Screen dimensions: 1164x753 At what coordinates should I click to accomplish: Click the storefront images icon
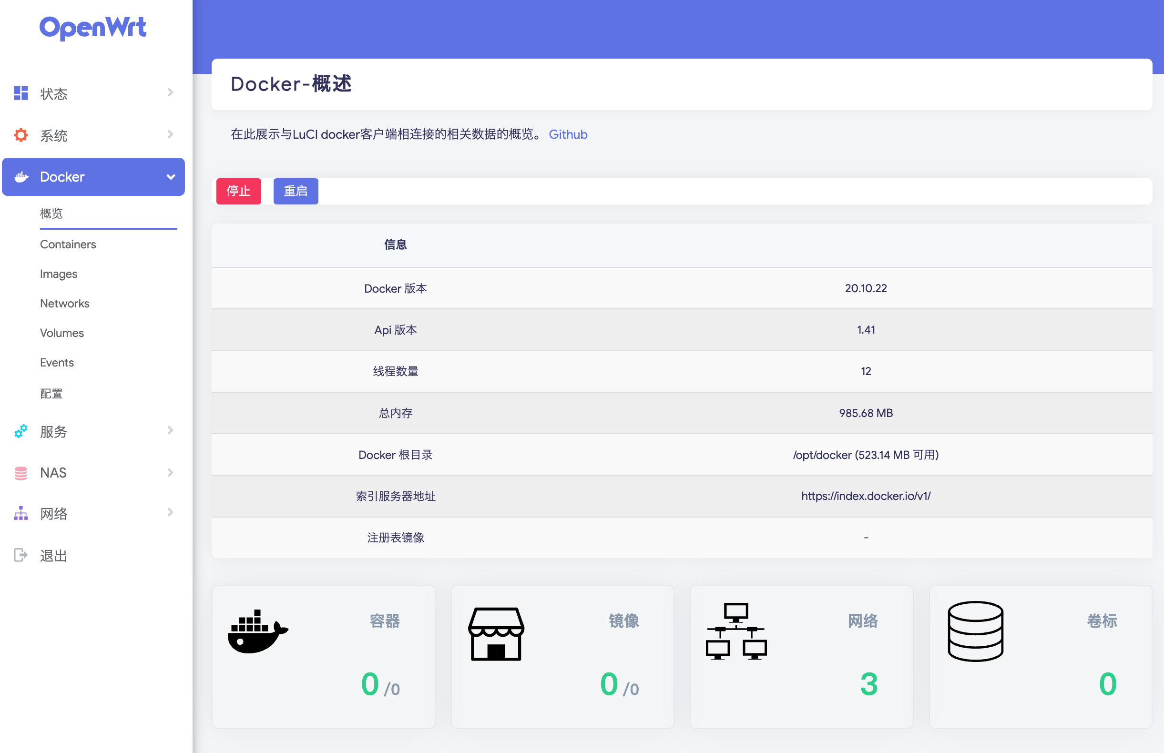point(496,634)
